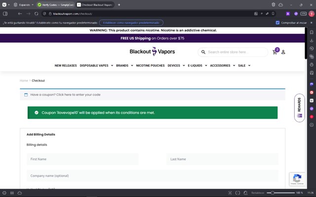Viewport: 316px width, 197px height.
Task: Click the sync cloud icon in title bar
Action: pyautogui.click(x=281, y=4)
